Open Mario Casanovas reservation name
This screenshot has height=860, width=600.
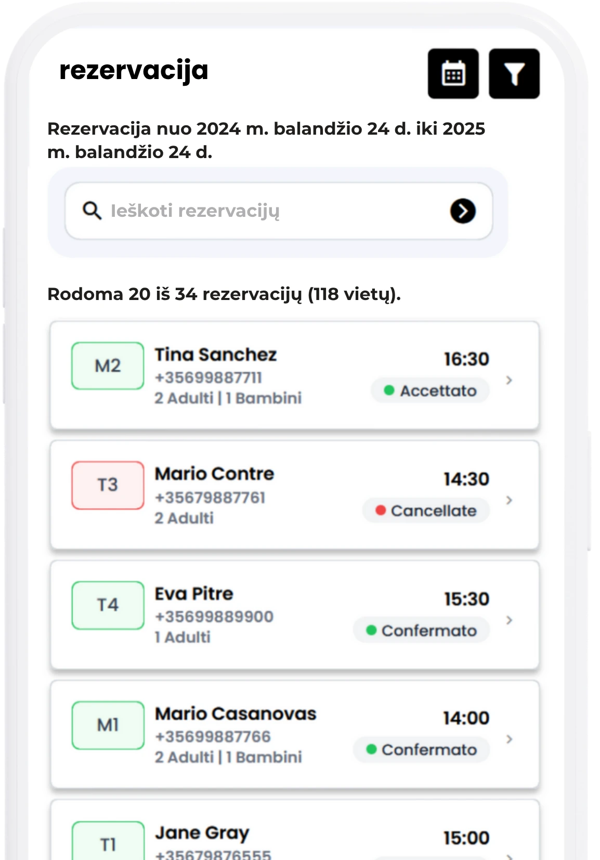click(236, 713)
